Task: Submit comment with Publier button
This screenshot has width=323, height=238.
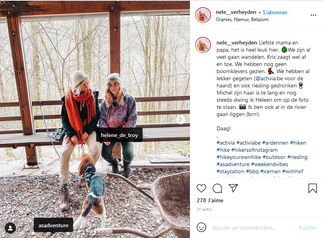Action: pos(308,228)
